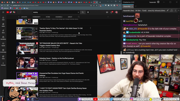Click the YouTube logo
This screenshot has height=101, width=180.
click(x=8, y=12)
